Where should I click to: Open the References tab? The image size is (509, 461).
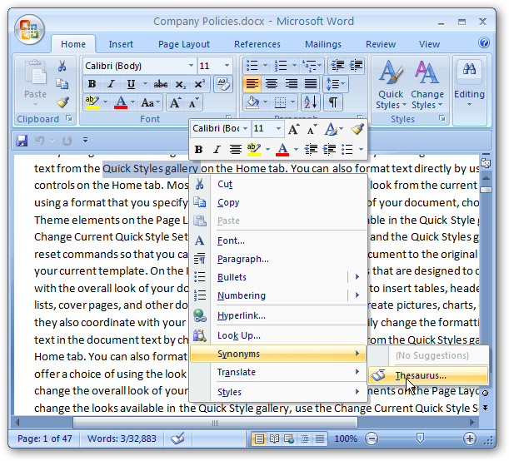[257, 44]
